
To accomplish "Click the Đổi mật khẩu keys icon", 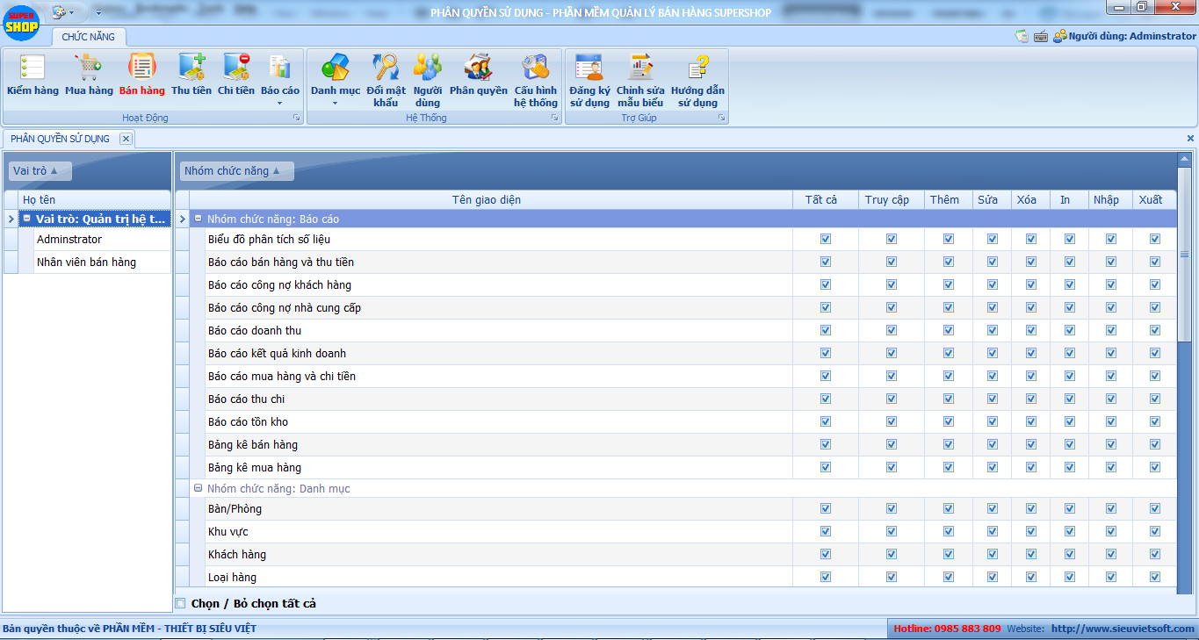I will (386, 79).
